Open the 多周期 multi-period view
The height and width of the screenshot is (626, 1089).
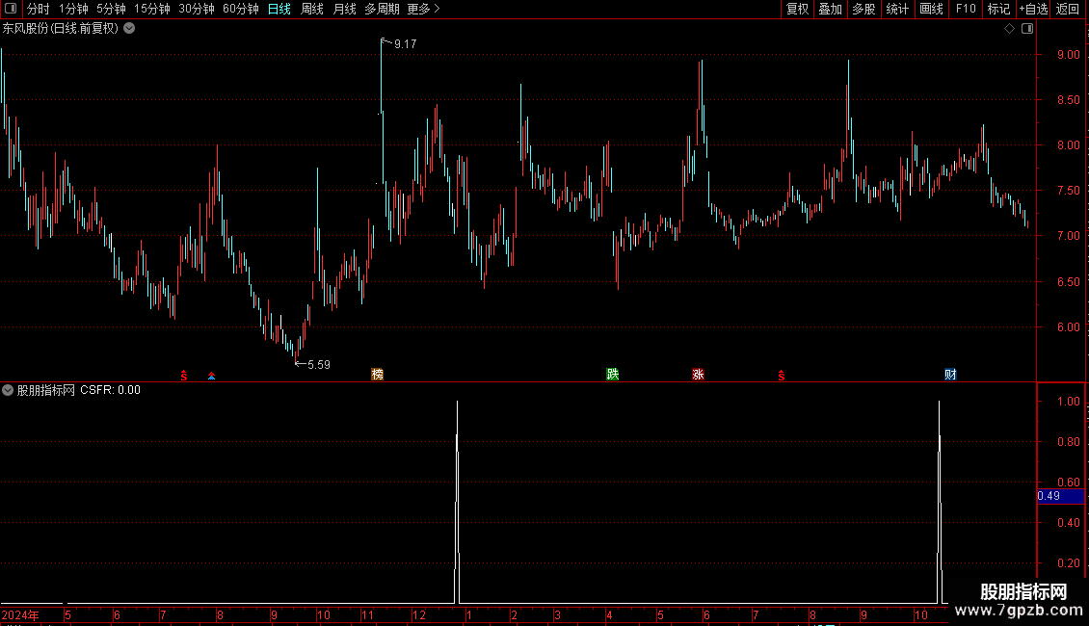coord(382,9)
